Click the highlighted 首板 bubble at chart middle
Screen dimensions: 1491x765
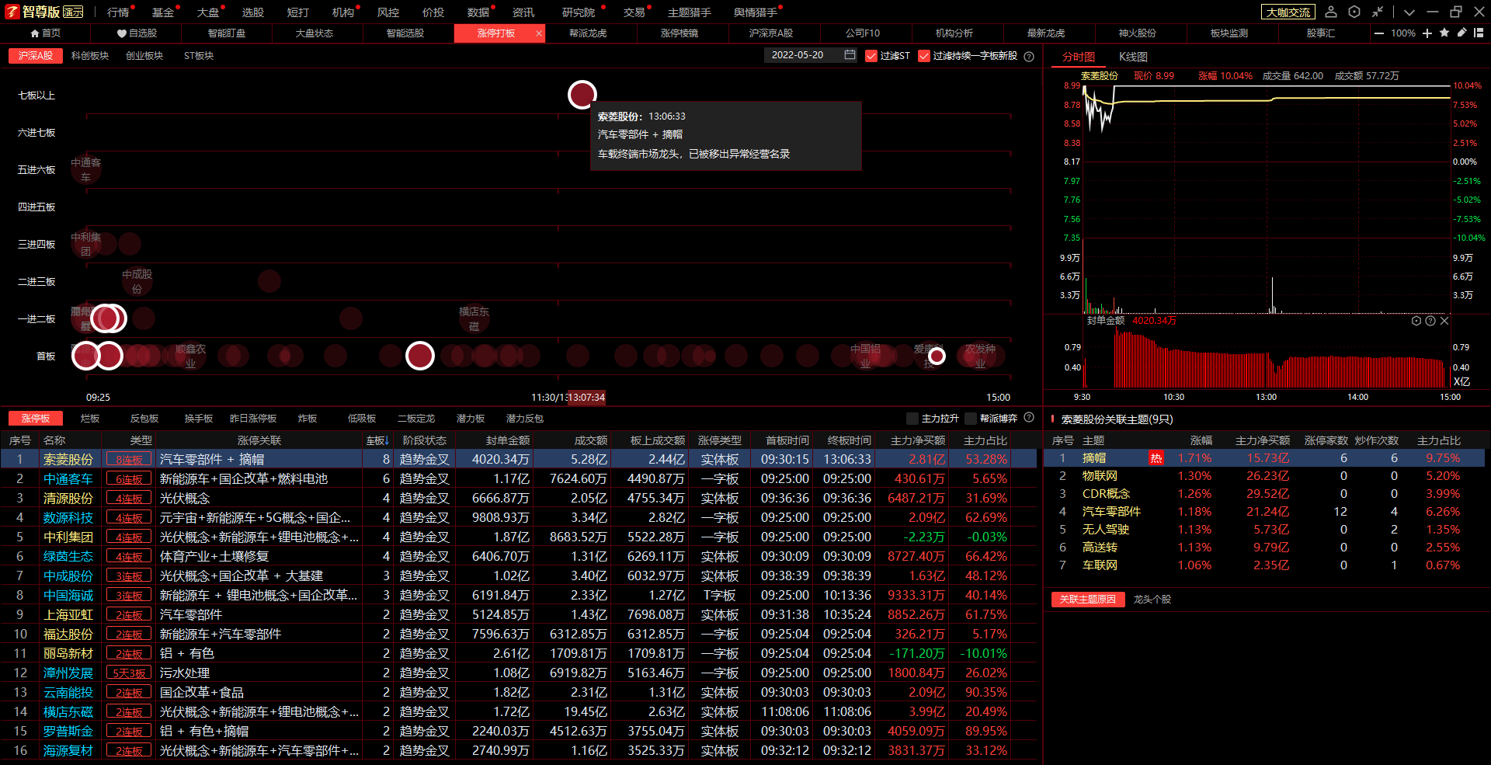coord(420,356)
